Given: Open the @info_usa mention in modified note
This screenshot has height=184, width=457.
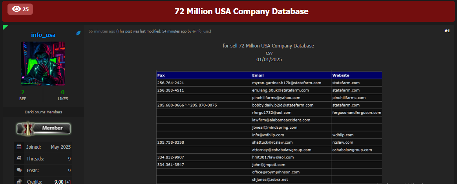Looking at the screenshot, I should point(201,31).
